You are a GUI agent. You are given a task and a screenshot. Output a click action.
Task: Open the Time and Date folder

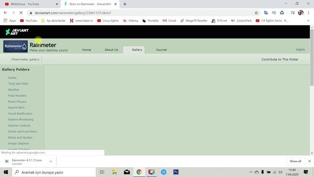[x=18, y=84]
